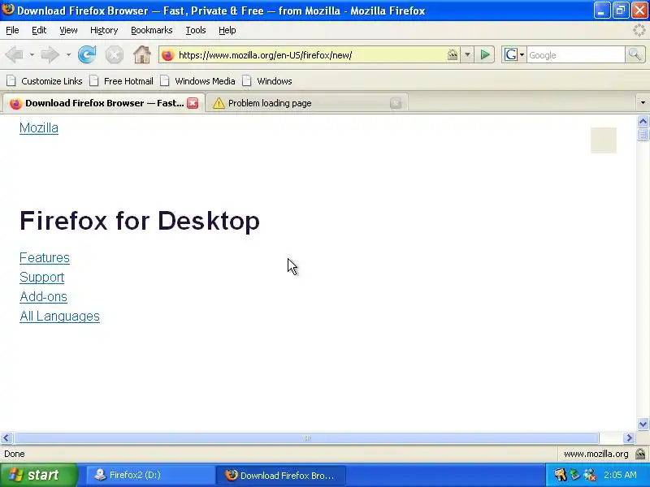Click the Done status text
Screen dimensions: 650x487
15,454
